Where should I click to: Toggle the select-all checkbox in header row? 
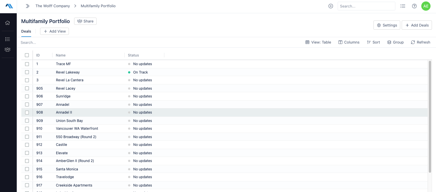coord(27,55)
